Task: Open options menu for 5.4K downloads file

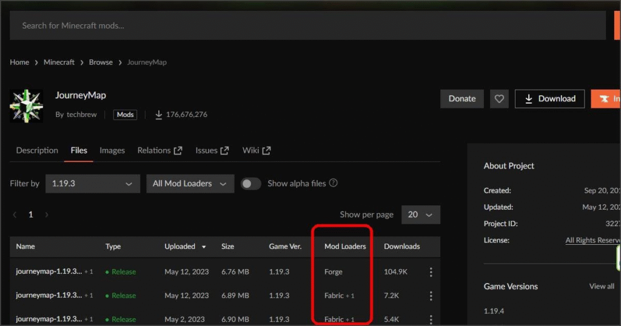Action: pyautogui.click(x=431, y=319)
